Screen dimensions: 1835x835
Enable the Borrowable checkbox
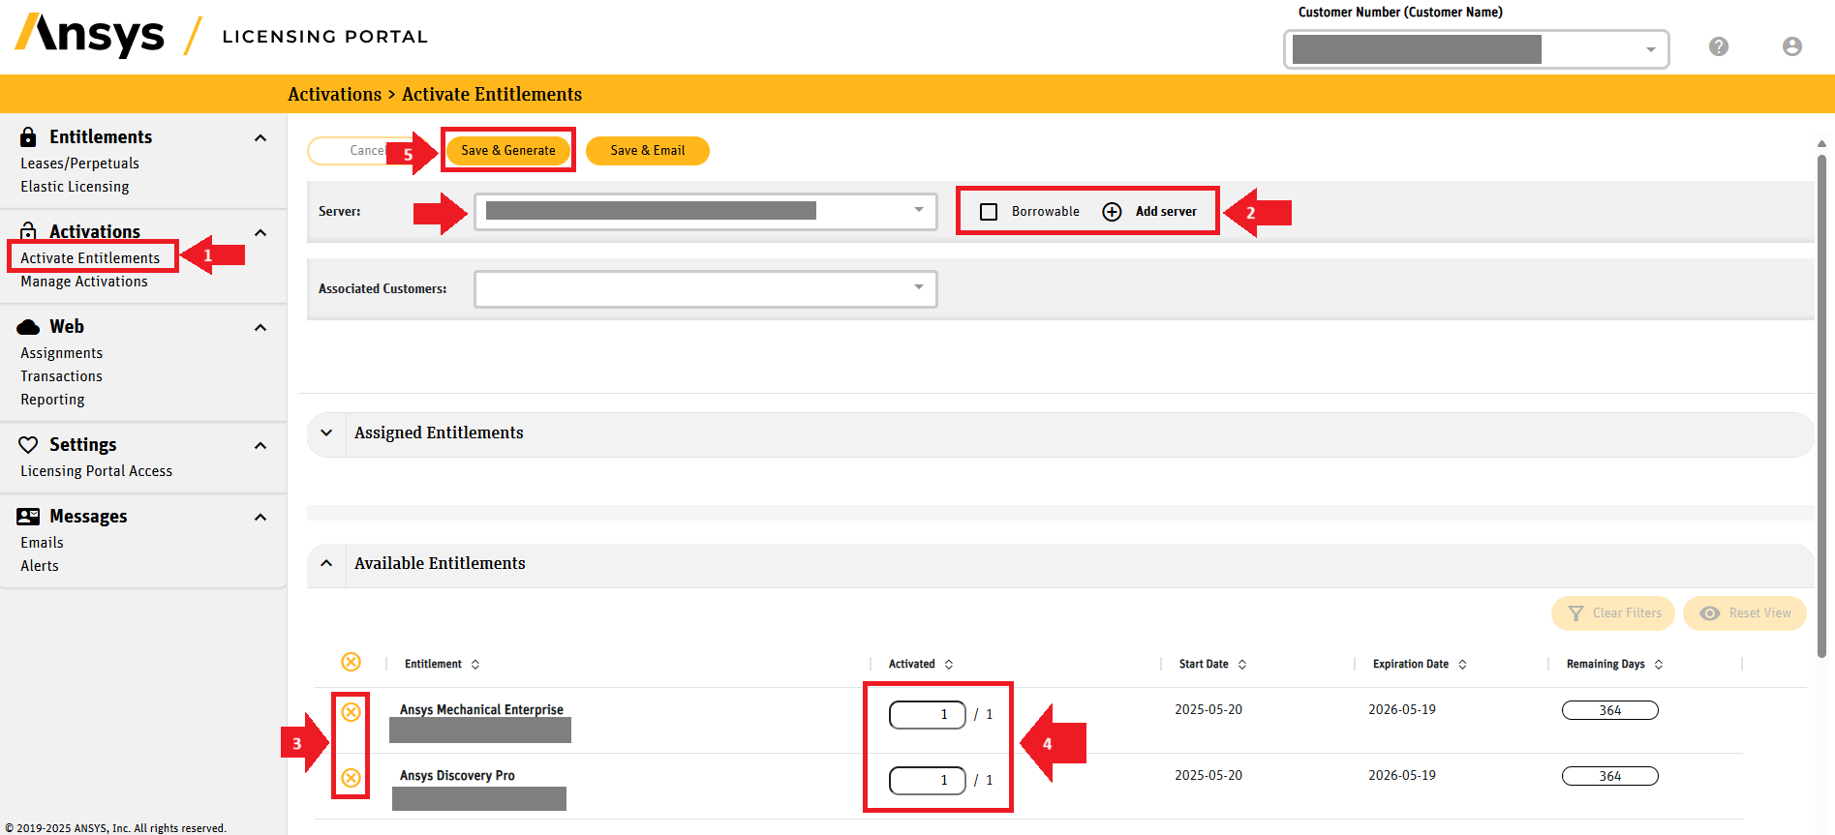pyautogui.click(x=989, y=212)
